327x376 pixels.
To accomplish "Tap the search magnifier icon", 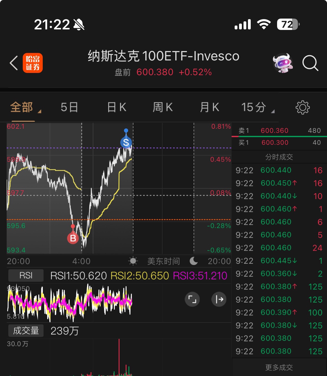I will 310,63.
